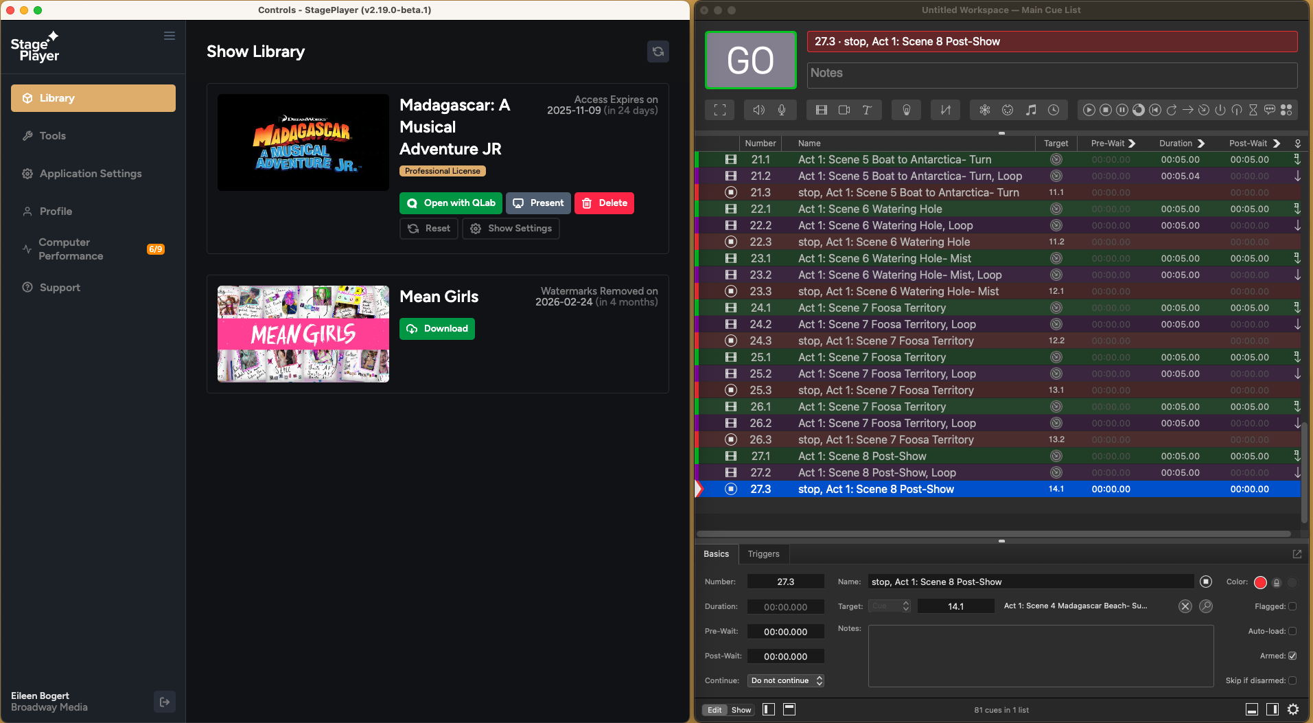Reset the Madagascar show

coord(429,229)
